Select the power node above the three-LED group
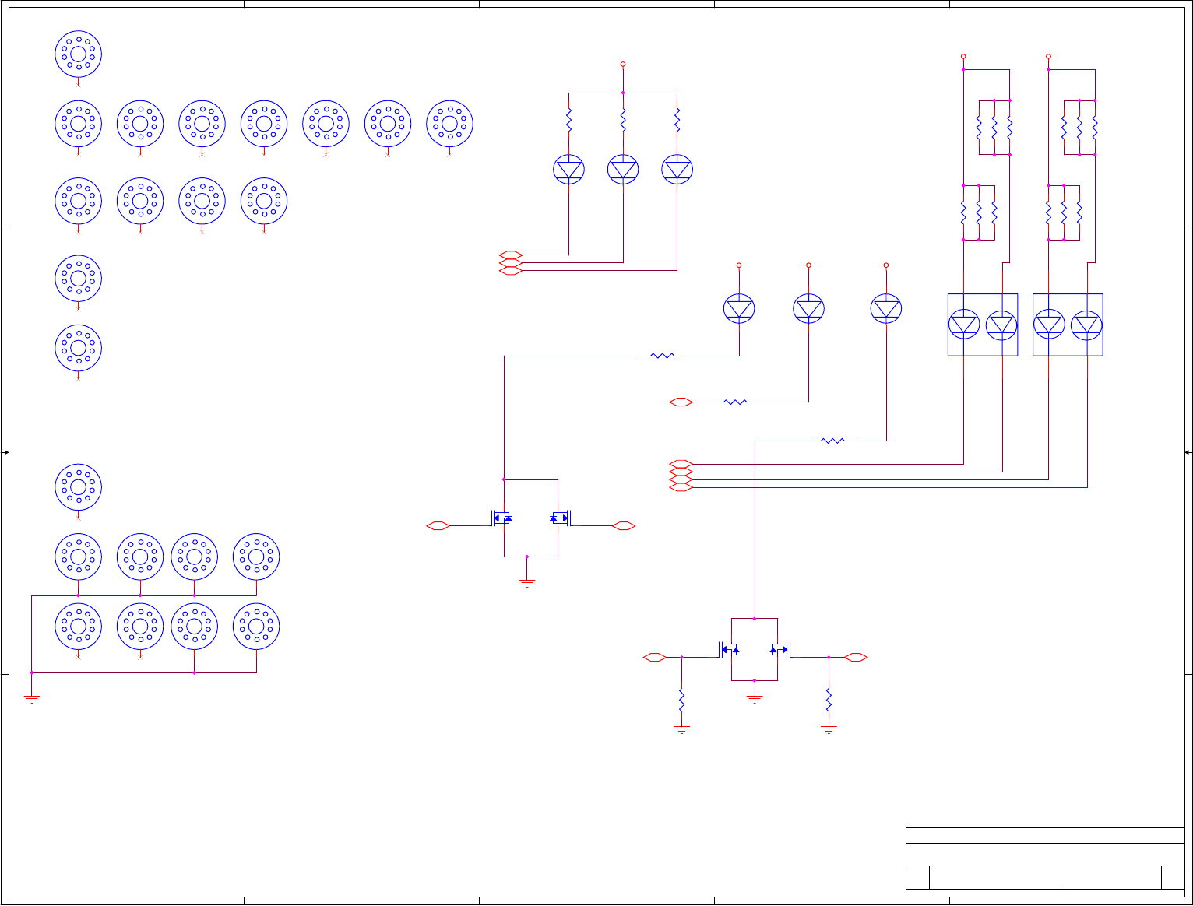 [x=623, y=65]
